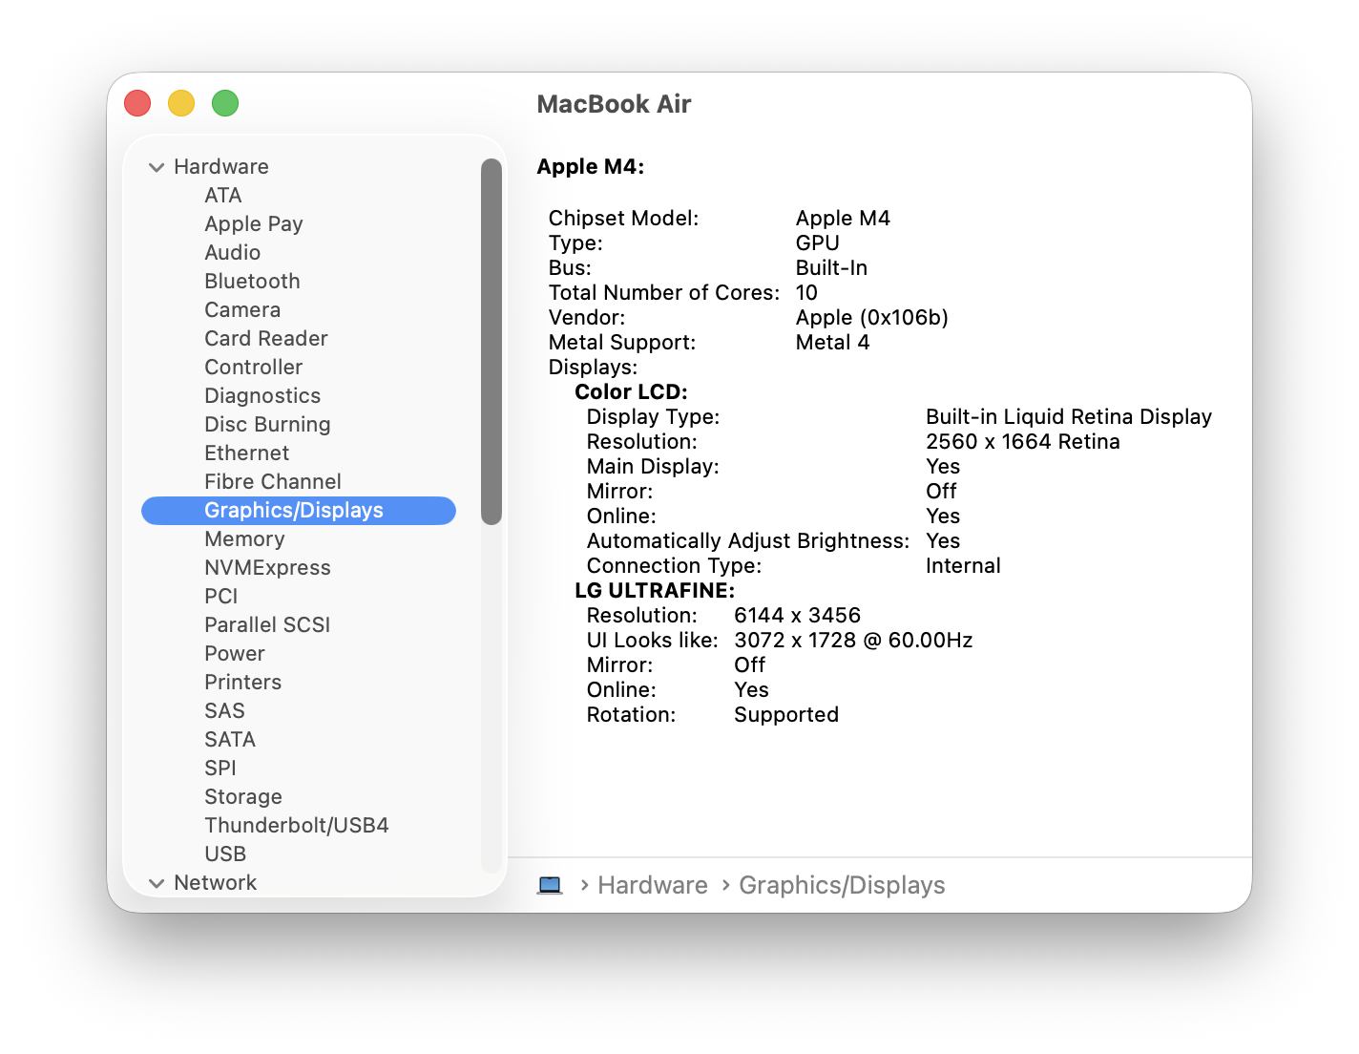Open the Memory category
Viewport: 1359px width, 1054px height.
point(244,538)
